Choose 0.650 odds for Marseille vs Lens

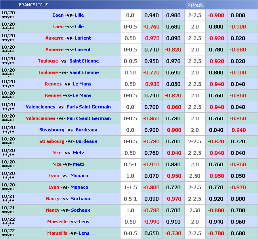click(x=151, y=233)
